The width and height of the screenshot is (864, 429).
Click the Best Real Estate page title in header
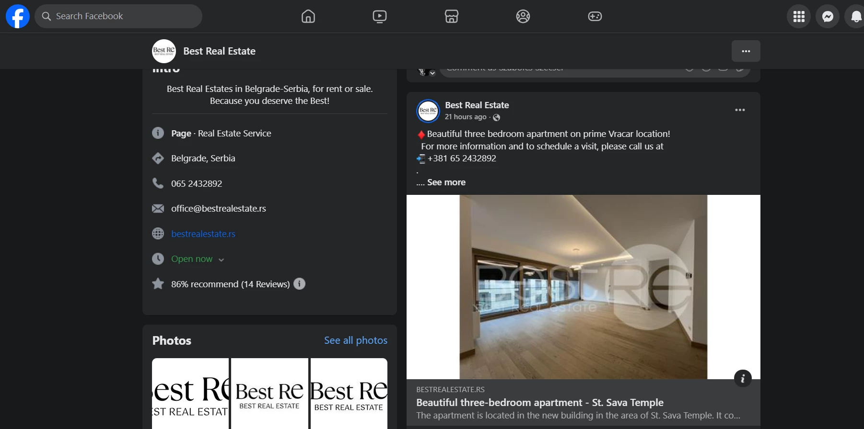(x=219, y=51)
